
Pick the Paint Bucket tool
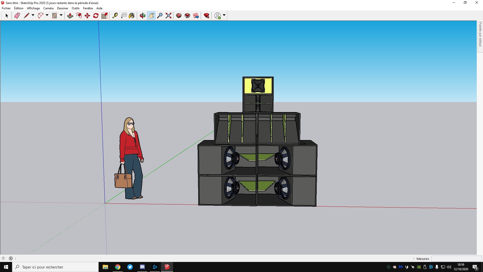(132, 16)
